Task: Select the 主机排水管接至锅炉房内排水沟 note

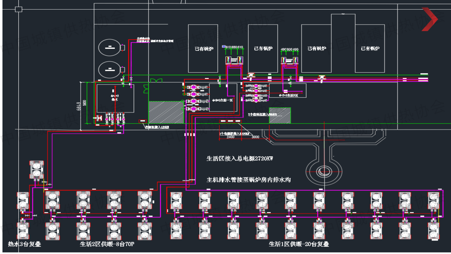Action: click(x=248, y=180)
